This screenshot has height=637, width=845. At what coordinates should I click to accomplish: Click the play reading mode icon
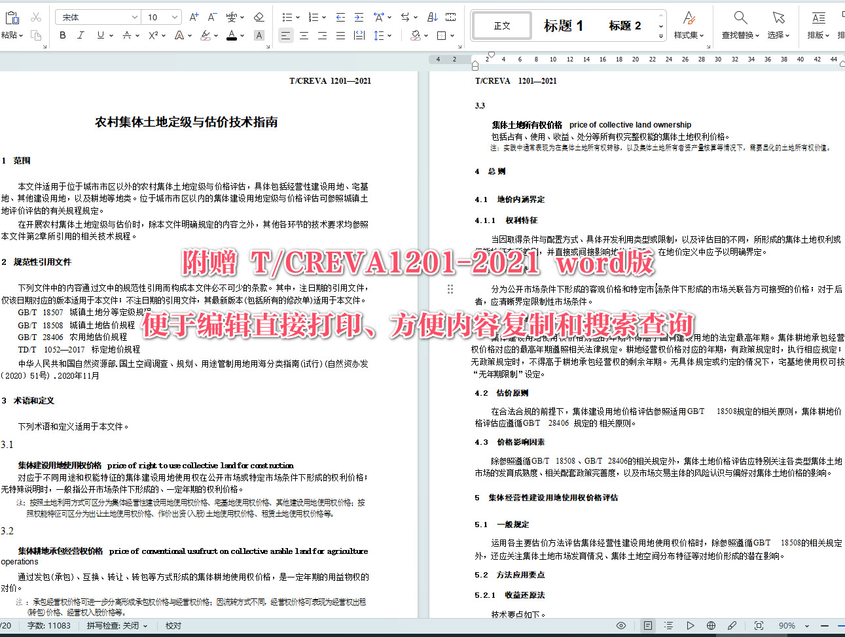[x=690, y=625]
